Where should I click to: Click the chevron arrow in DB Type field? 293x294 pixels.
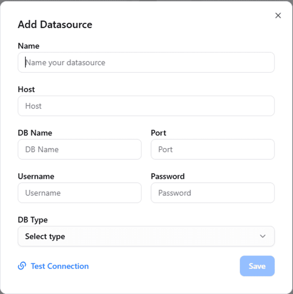click(262, 236)
